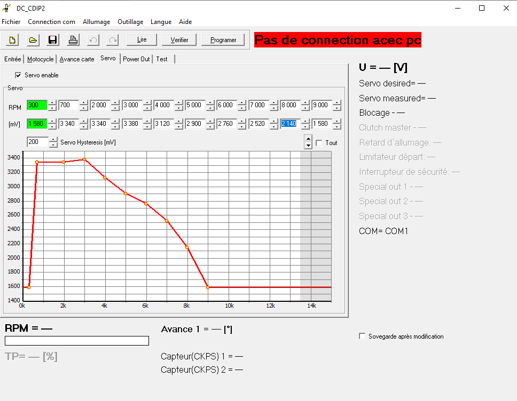Click the RPM progress bar

tap(77, 341)
